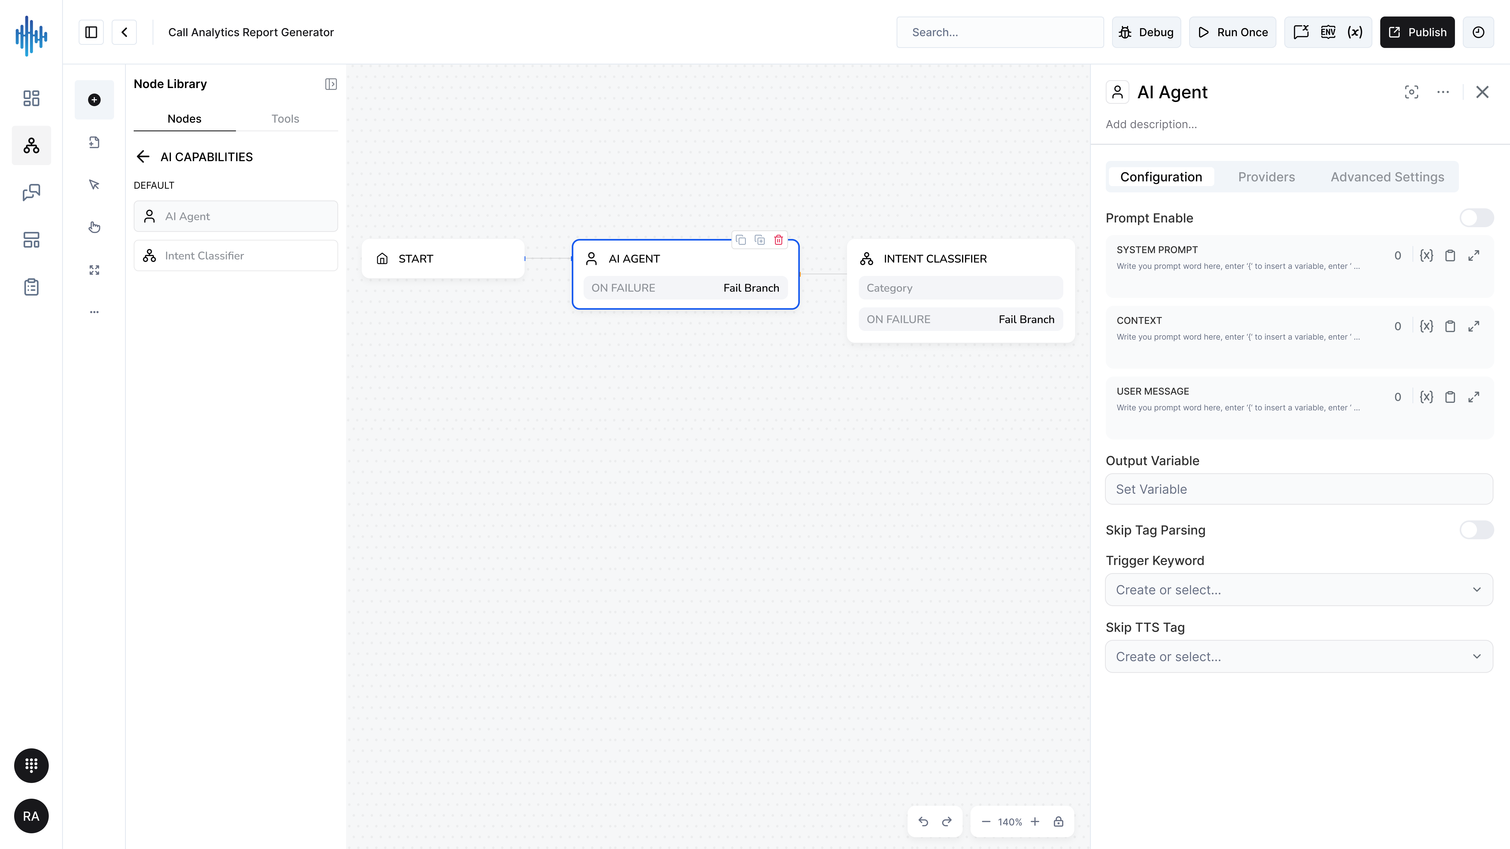Image resolution: width=1510 pixels, height=849 pixels.
Task: Open the Advanced Settings tab
Action: pos(1388,177)
